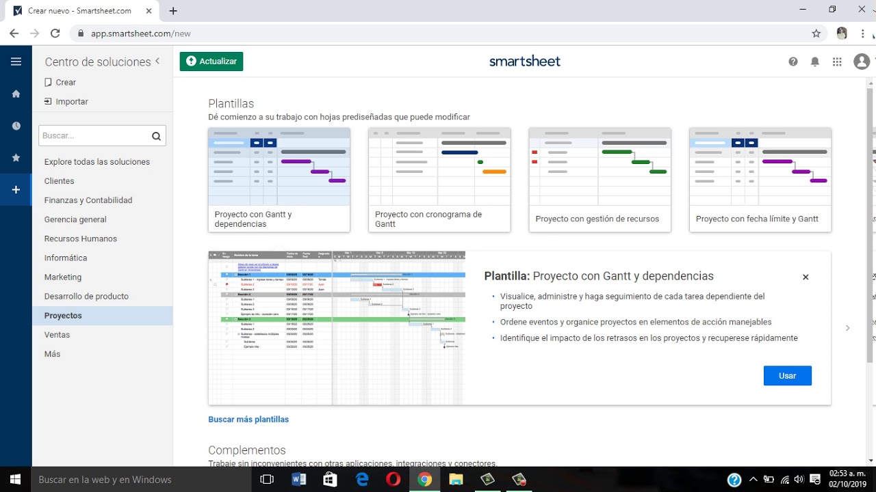
Task: Click Windows taskbar search box
Action: click(142, 479)
